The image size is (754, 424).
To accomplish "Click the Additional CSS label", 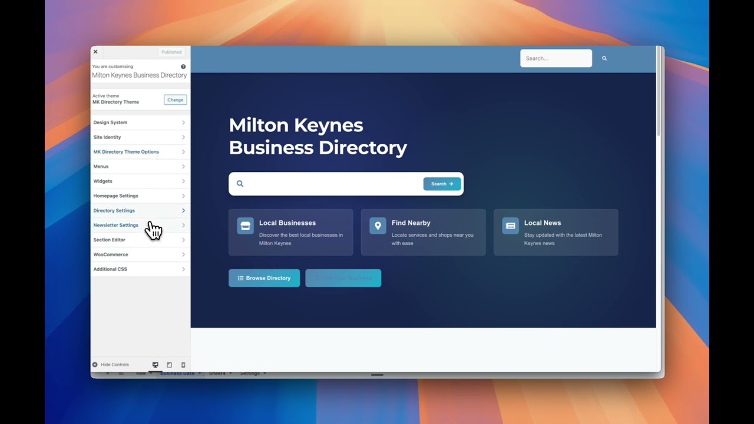I will point(110,269).
